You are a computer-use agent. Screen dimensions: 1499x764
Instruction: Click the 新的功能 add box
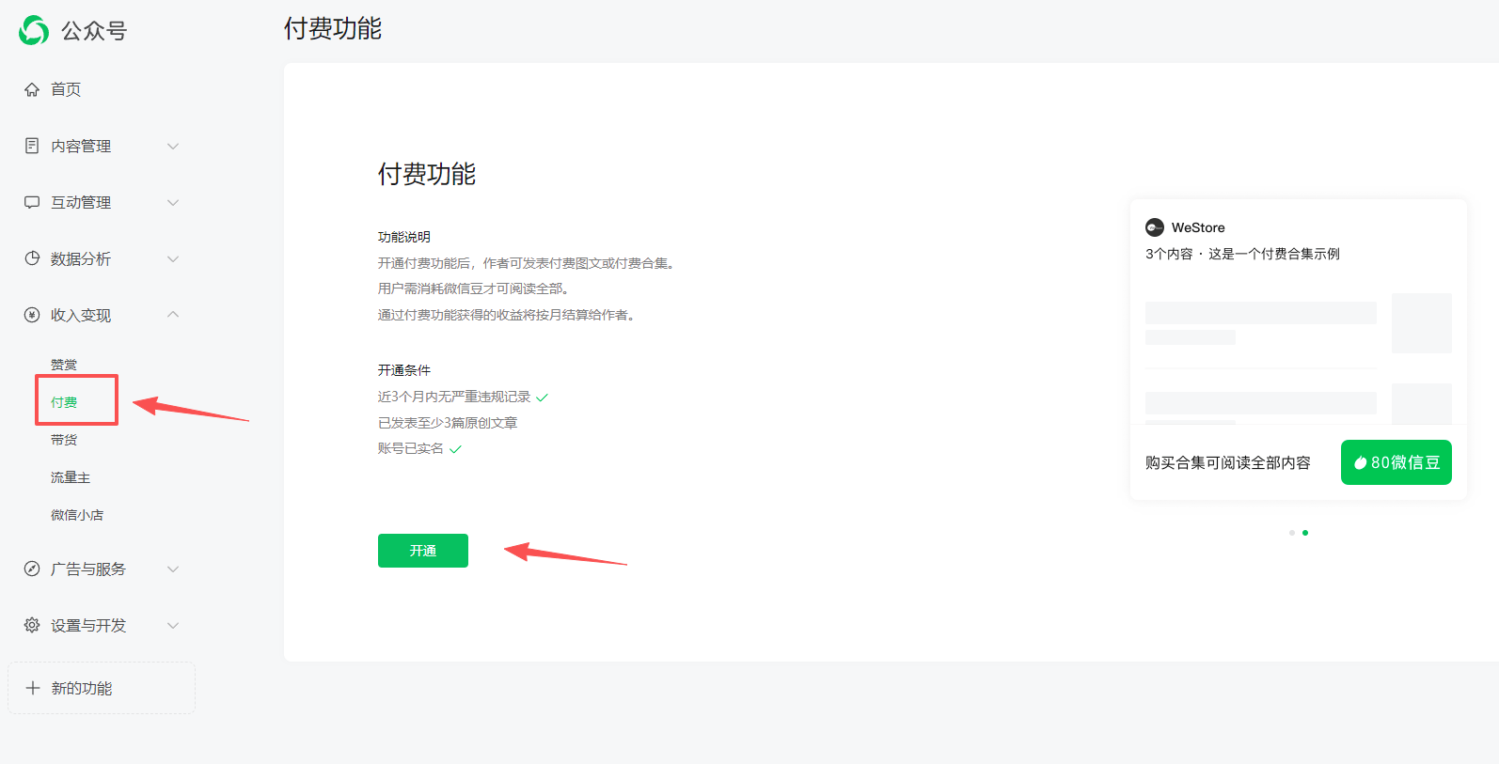102,688
